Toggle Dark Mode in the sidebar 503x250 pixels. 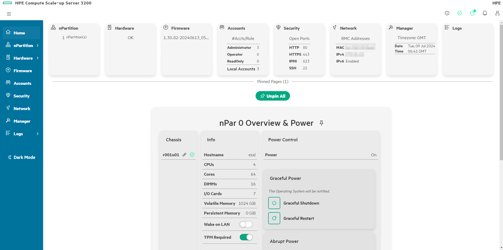(x=22, y=157)
